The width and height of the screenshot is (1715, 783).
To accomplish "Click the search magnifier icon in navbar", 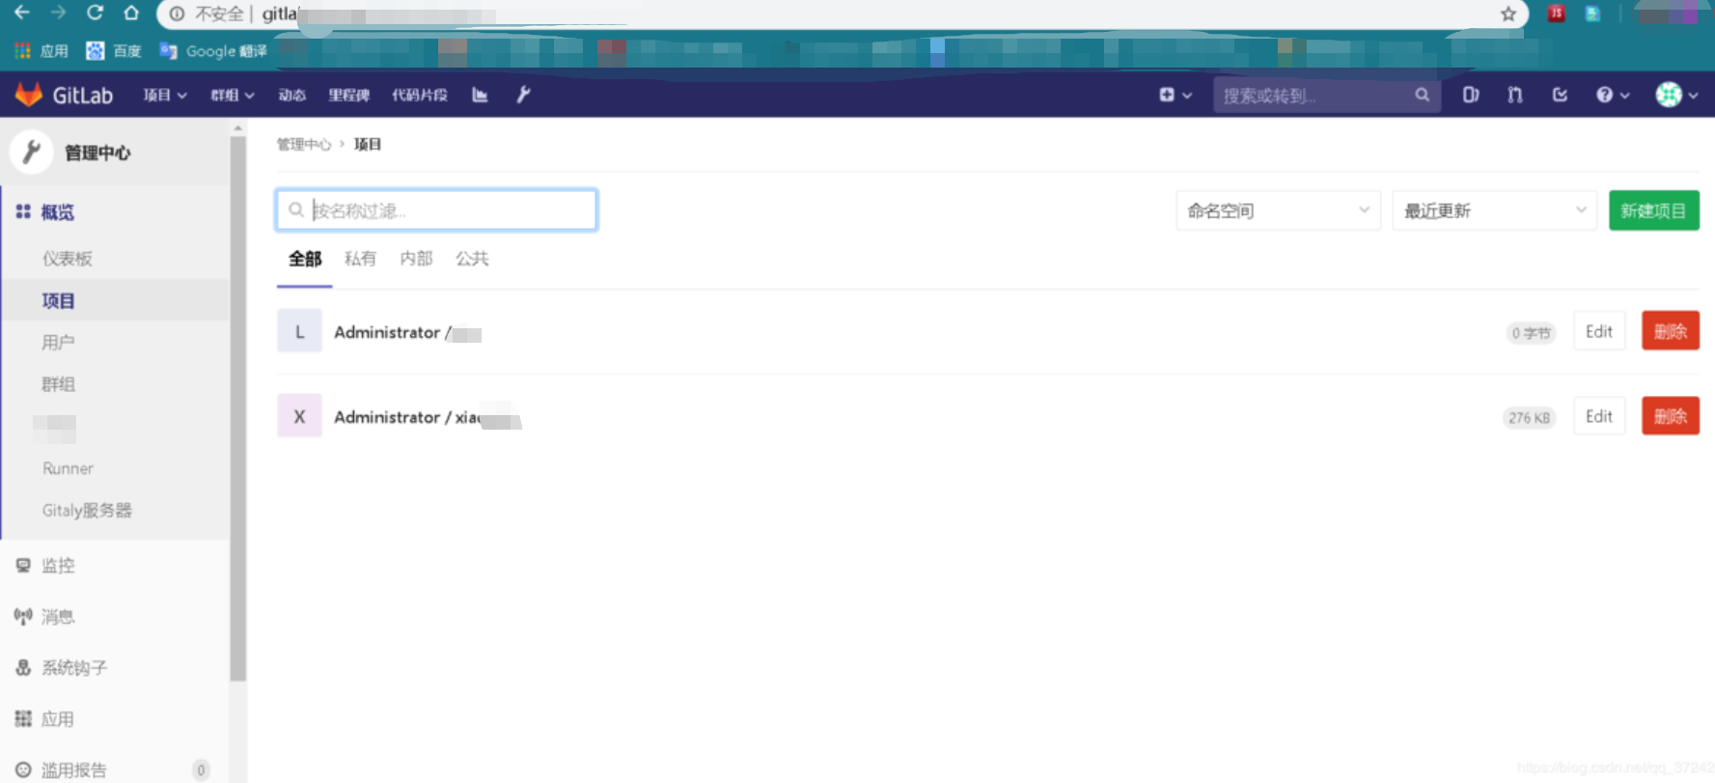I will [x=1422, y=95].
